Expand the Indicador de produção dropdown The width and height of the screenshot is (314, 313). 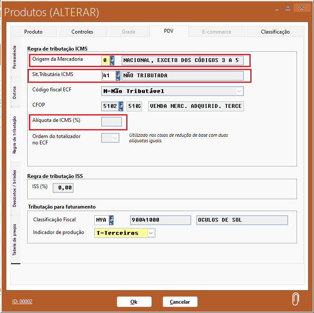151,233
